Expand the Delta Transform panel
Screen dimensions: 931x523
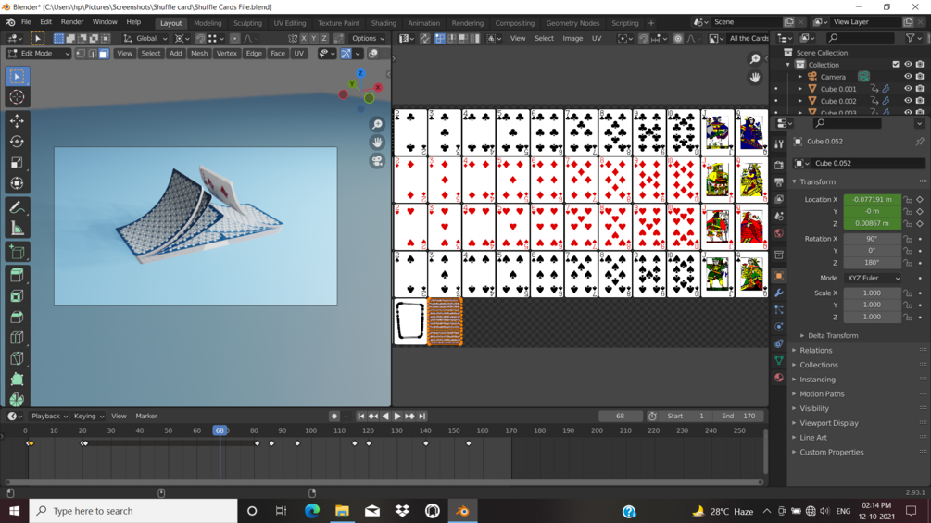(x=833, y=336)
